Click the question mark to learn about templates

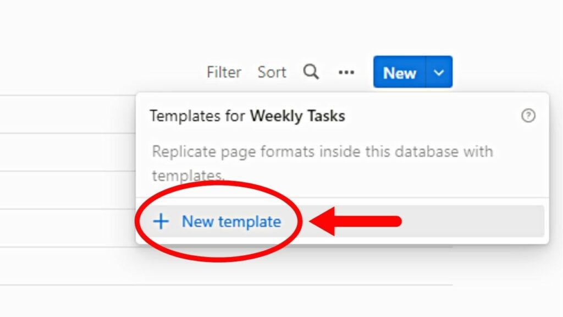pyautogui.click(x=528, y=116)
